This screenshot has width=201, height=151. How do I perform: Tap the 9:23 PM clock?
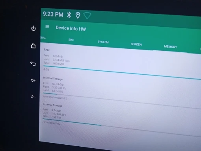[x=53, y=14]
